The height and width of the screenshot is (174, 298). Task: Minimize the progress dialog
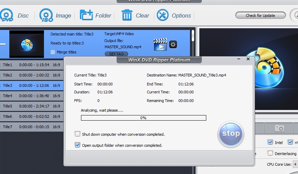click(239, 59)
